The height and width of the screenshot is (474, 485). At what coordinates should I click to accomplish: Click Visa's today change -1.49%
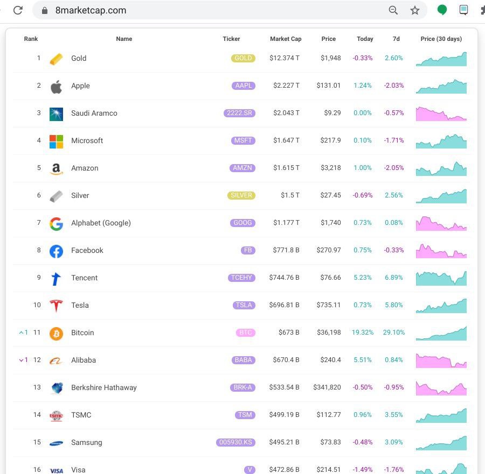click(363, 470)
